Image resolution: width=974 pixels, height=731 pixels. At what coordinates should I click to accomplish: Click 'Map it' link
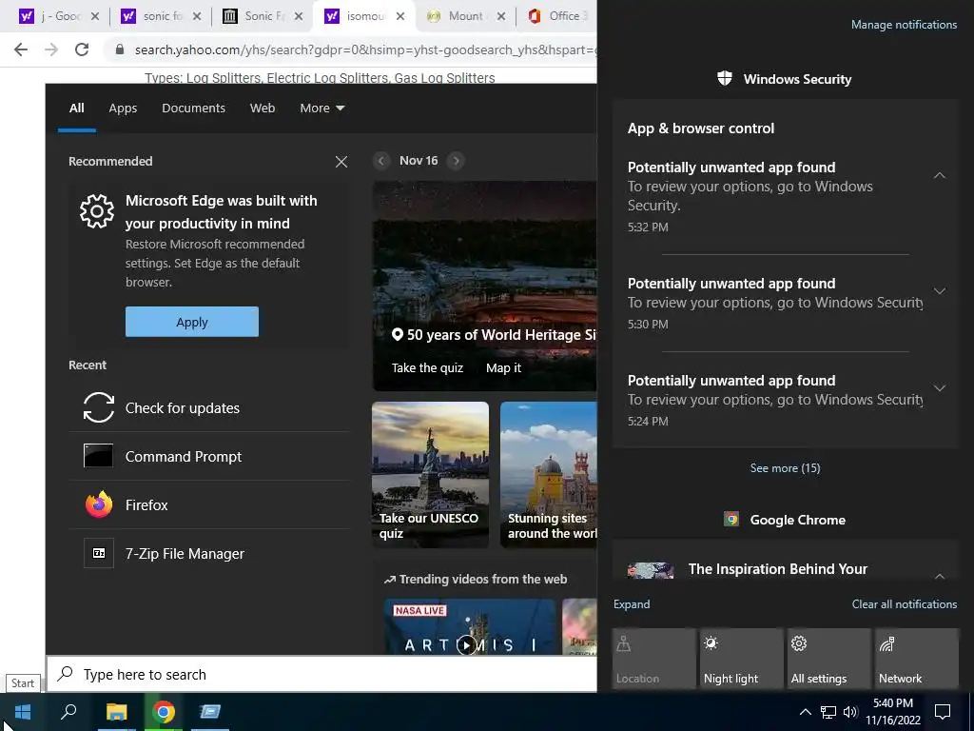503,368
